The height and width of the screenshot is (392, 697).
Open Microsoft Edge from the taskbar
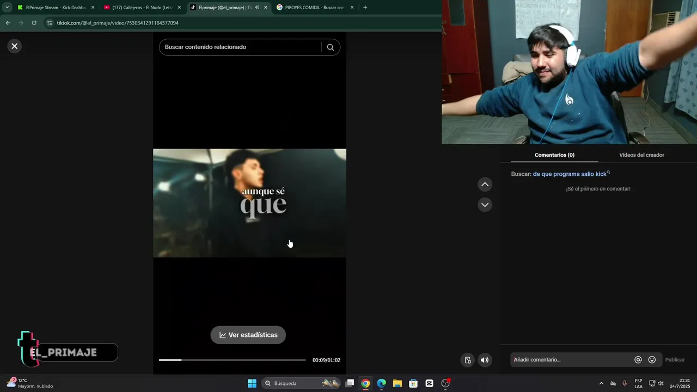coord(381,383)
